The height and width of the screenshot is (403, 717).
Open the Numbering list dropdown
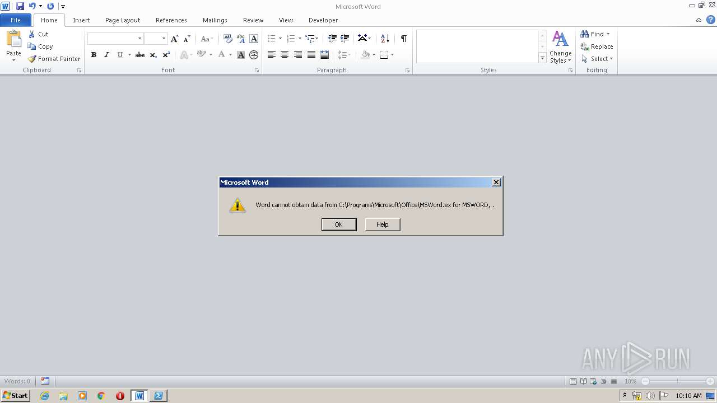click(x=300, y=39)
